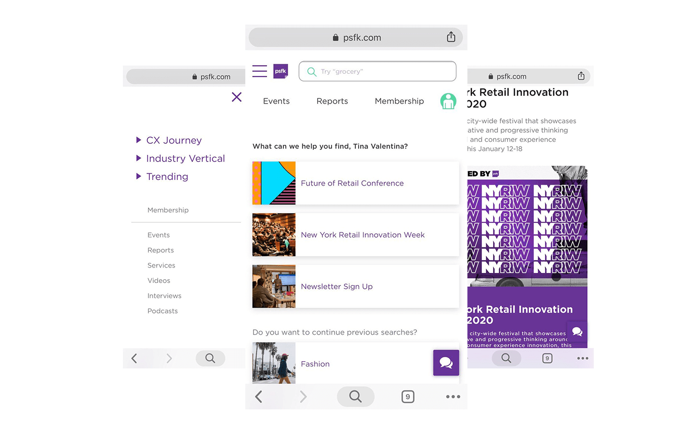Open Membership in the left side menu
The image size is (694, 434).
(x=168, y=210)
